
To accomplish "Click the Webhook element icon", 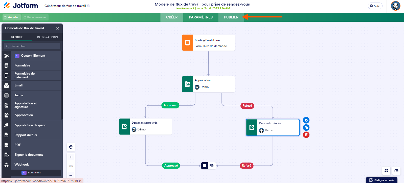I will [x=7, y=165].
